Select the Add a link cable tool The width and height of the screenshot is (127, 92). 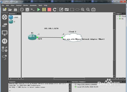pos(4,57)
